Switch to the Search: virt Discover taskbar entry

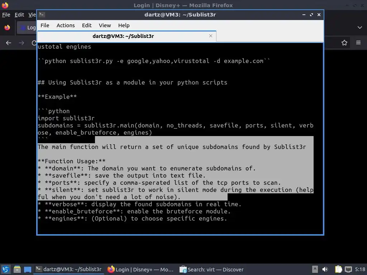(211, 269)
